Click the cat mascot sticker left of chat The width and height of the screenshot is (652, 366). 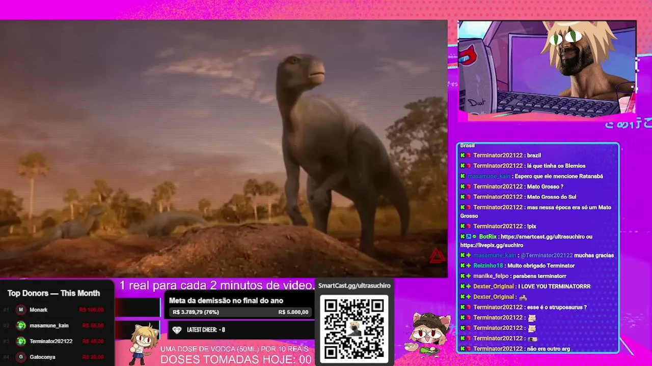[x=428, y=334]
